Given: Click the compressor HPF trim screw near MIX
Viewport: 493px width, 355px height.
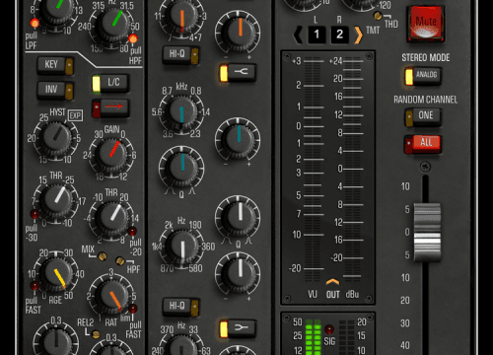Looking at the screenshot, I should tap(120, 261).
